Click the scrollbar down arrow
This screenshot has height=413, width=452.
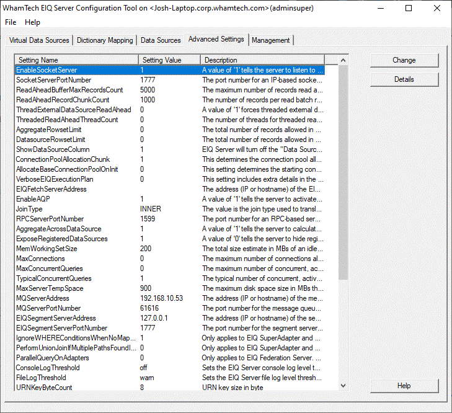[343, 386]
